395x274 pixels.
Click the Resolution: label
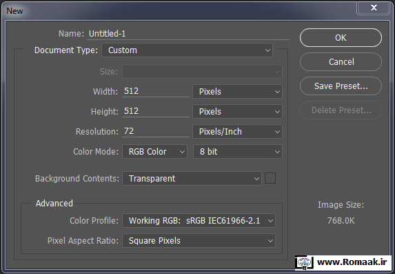point(97,131)
